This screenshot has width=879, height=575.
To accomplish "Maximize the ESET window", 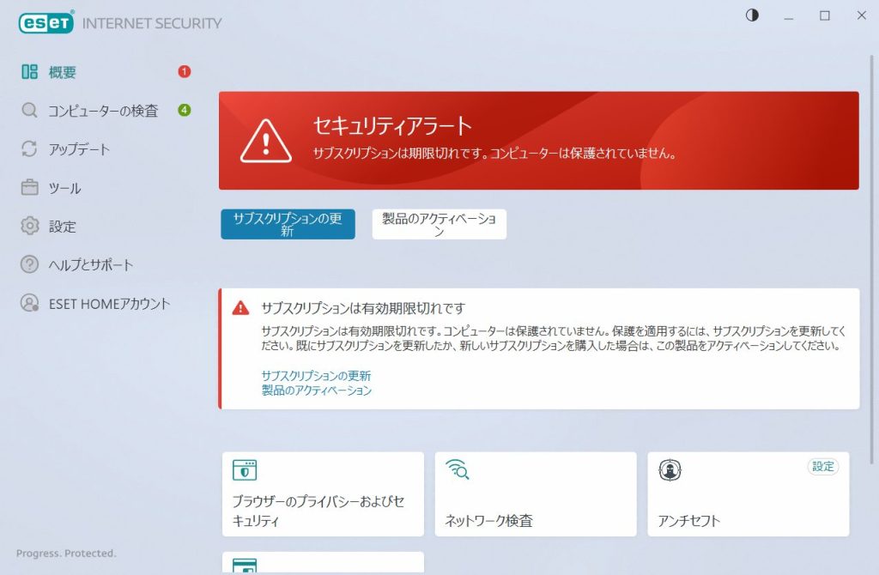I will point(825,15).
